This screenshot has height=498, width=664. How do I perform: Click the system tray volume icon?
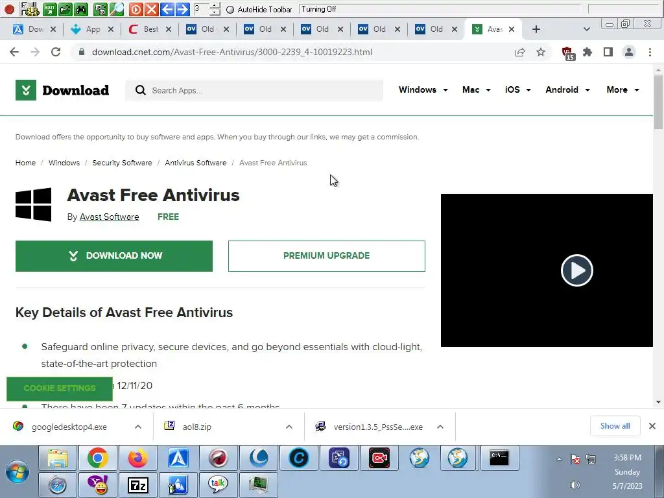point(575,485)
